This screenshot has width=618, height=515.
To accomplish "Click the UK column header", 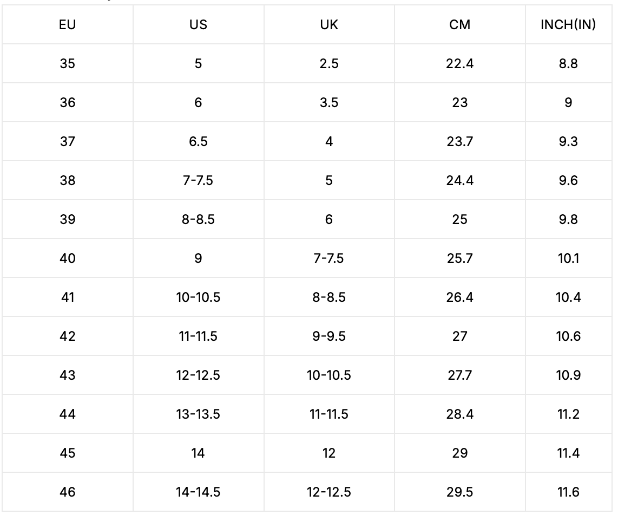I will pos(329,24).
